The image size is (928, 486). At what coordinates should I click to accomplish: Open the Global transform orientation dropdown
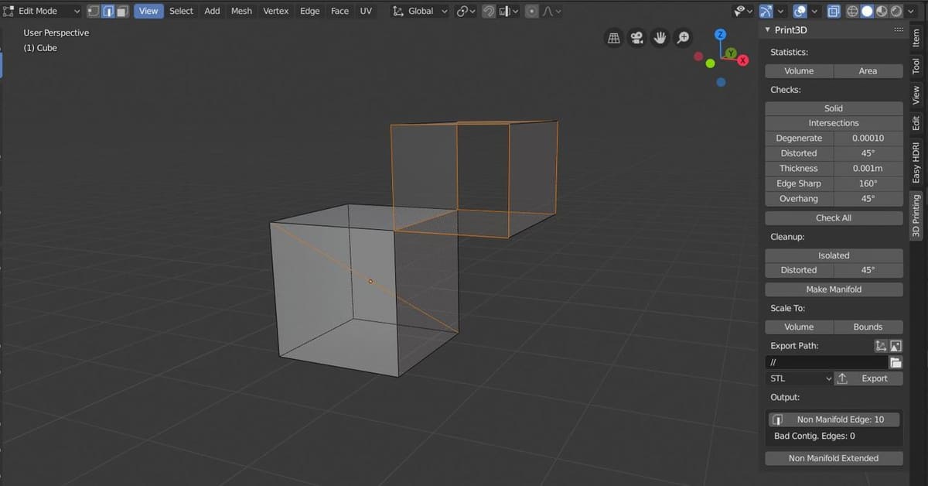click(x=420, y=11)
